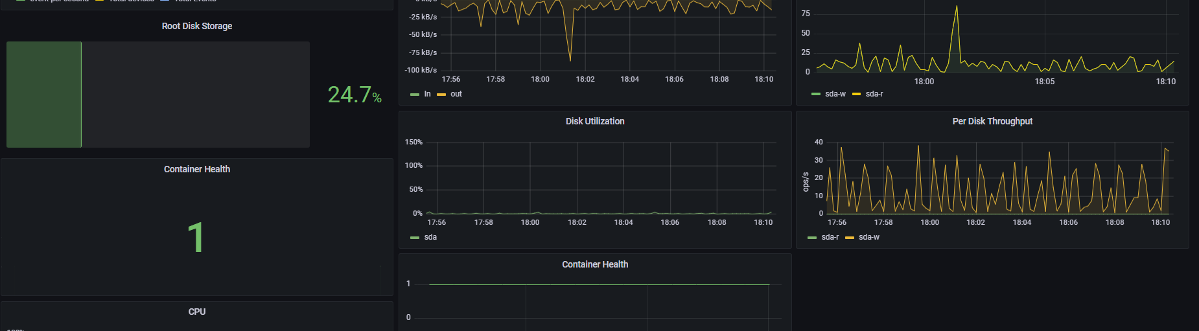Click the yellow color swatch beside 'out'
The width and height of the screenshot is (1199, 331).
441,95
